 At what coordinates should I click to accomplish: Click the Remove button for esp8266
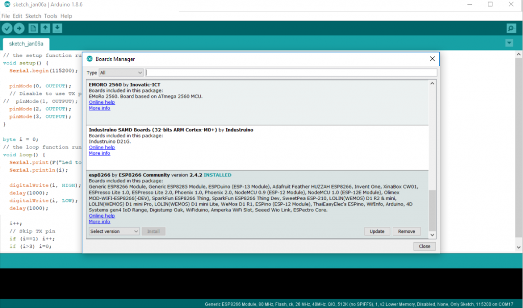[x=406, y=231]
